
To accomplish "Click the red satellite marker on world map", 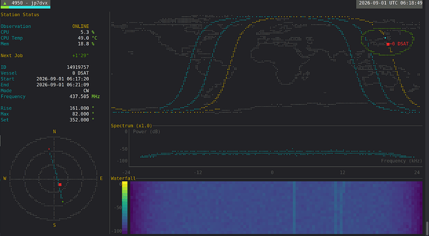I will 388,44.
